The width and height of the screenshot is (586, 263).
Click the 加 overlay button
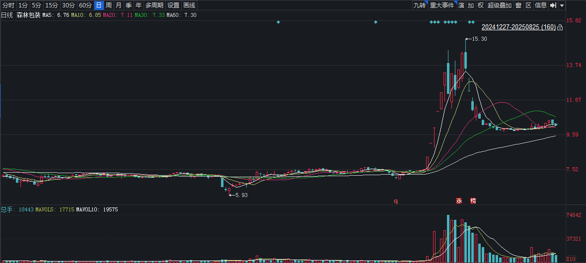coord(471,5)
